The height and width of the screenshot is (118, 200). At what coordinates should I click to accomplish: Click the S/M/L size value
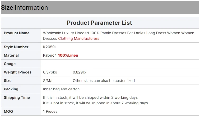48,81
